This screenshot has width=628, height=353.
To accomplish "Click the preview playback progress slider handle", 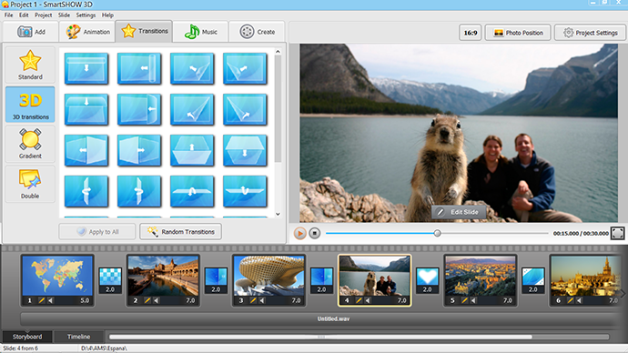I will coord(438,233).
